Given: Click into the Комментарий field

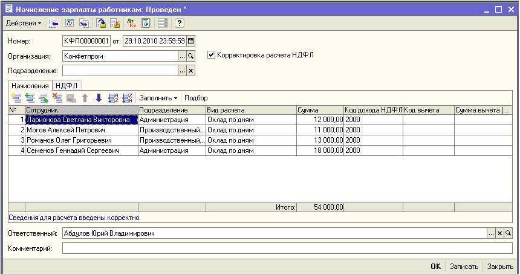Looking at the screenshot, I should [x=287, y=248].
